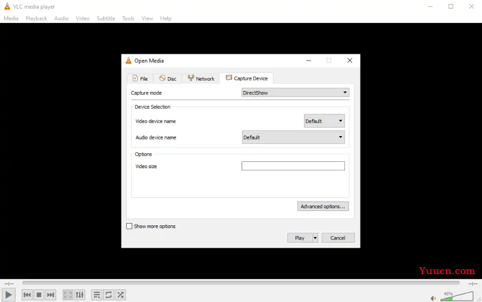This screenshot has width=482, height=302.
Task: Click the Play button in the main toolbar
Action: (8, 295)
